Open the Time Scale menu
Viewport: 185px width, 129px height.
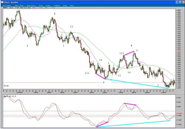click(x=31, y=5)
